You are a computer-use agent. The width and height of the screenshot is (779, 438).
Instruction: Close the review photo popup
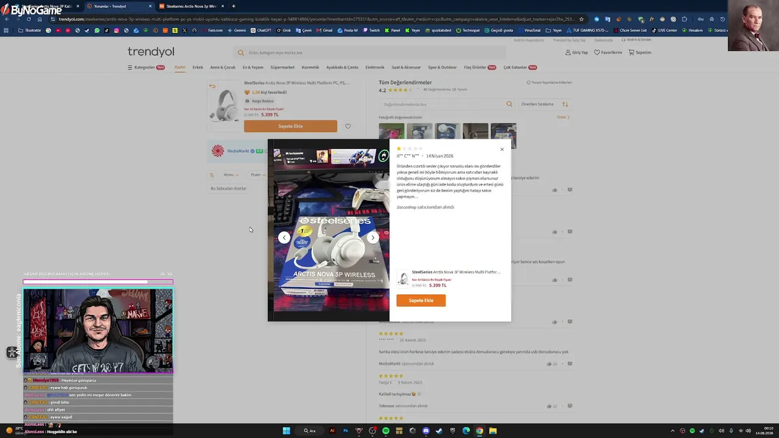pyautogui.click(x=502, y=149)
